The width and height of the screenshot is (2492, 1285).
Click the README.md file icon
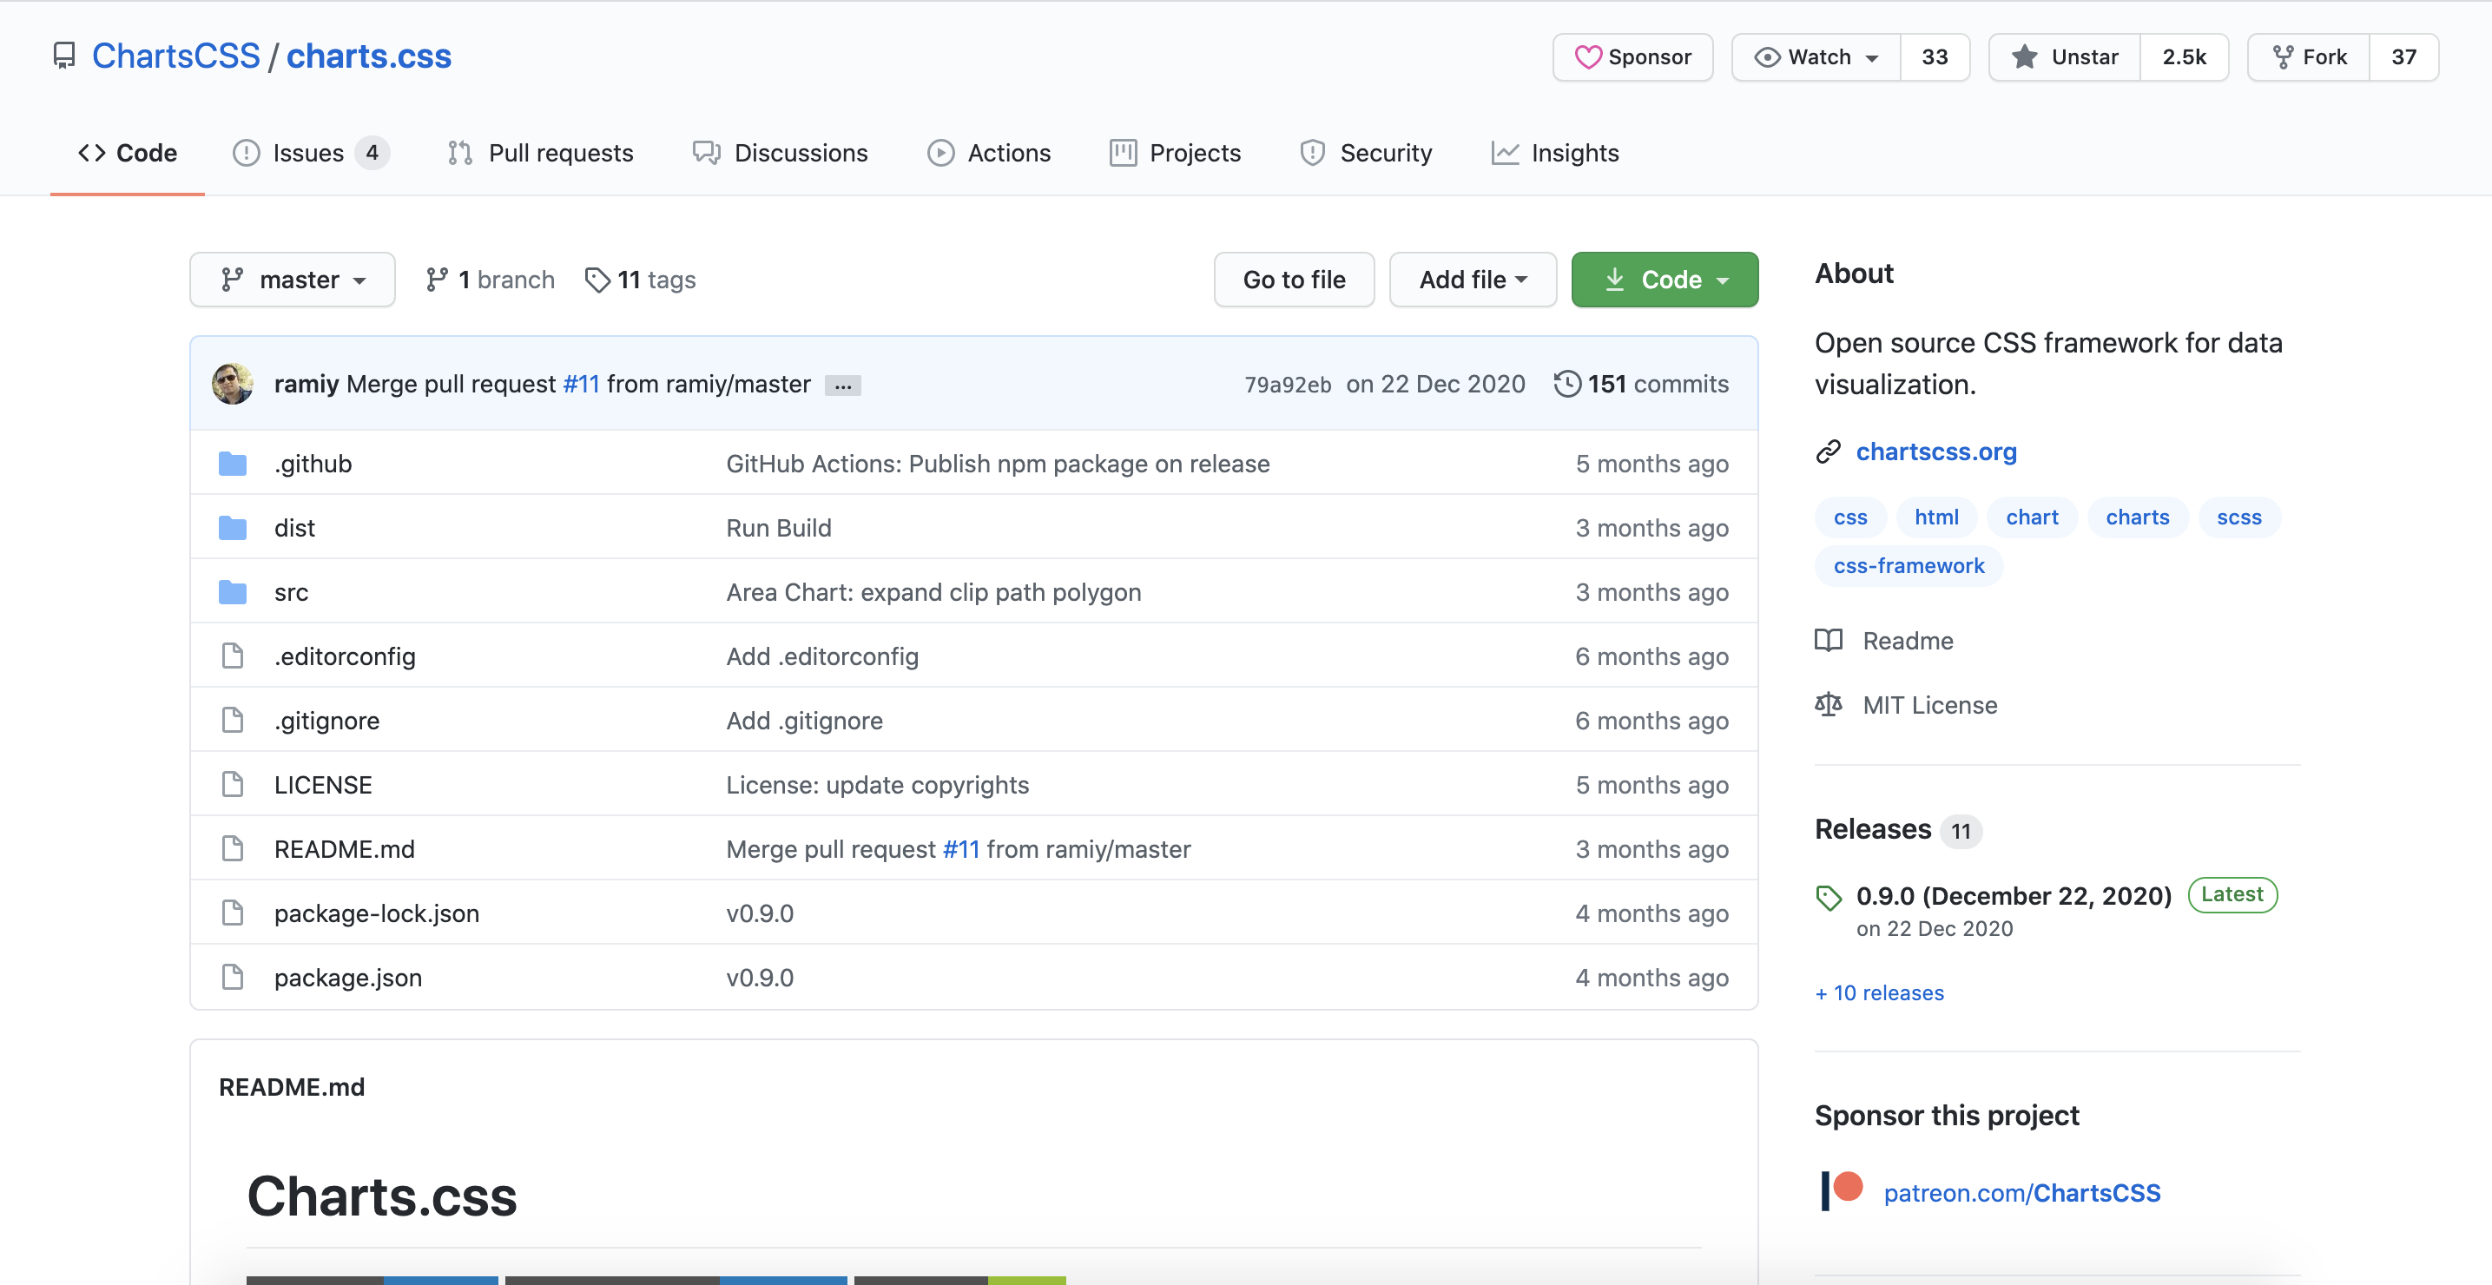click(x=232, y=848)
